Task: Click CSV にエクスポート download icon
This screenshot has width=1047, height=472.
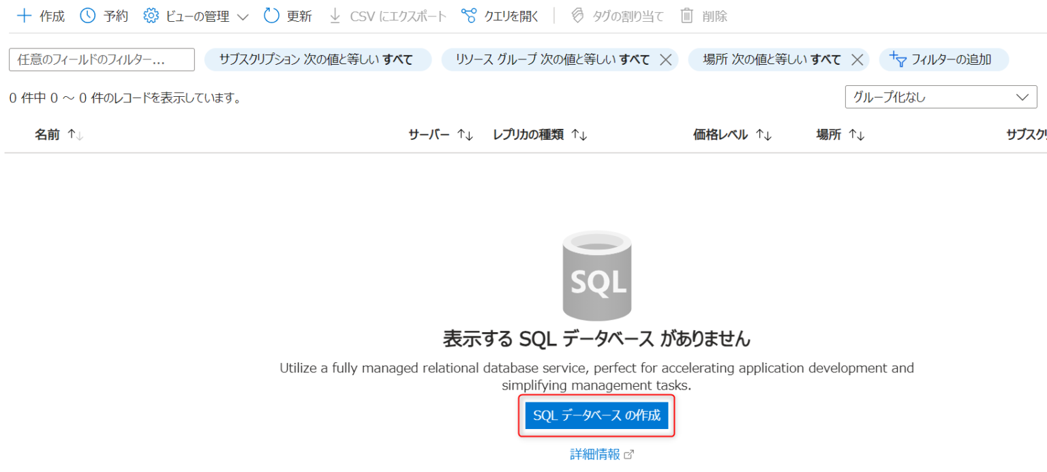Action: 335,16
